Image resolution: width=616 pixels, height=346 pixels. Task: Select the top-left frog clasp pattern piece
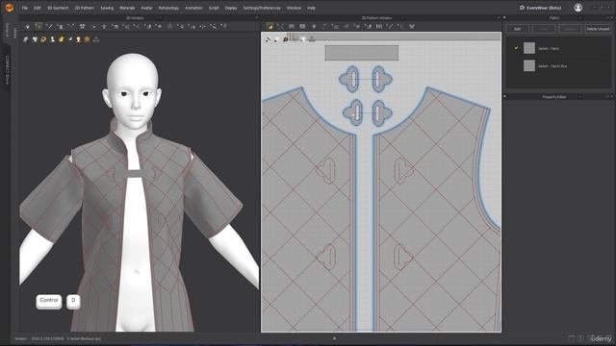(x=349, y=79)
